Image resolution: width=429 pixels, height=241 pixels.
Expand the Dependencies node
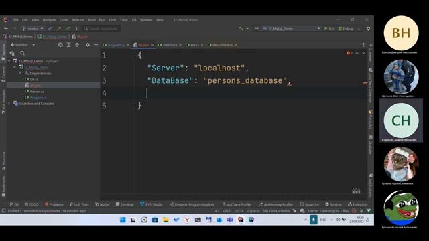tap(20, 73)
